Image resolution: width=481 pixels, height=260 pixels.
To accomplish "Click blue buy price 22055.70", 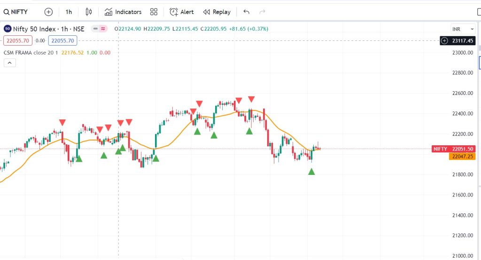I will (x=62, y=40).
